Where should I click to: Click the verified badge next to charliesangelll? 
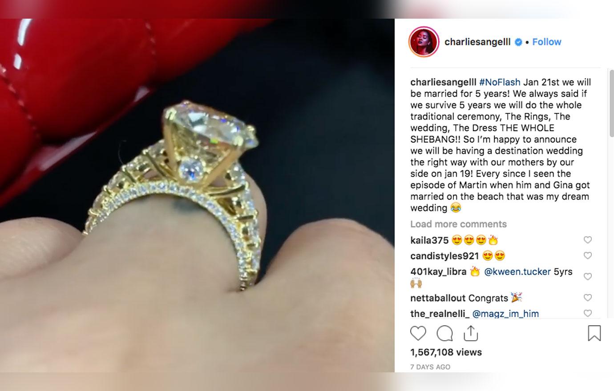coord(518,42)
